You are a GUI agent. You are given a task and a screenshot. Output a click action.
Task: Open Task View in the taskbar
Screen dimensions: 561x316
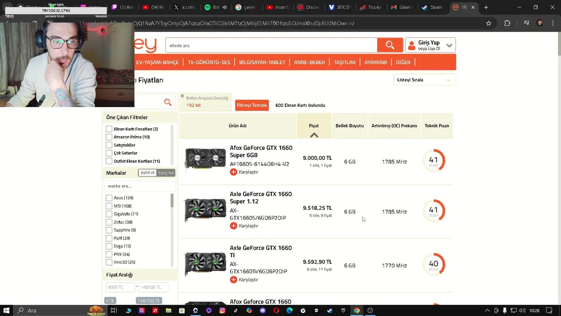[114, 310]
